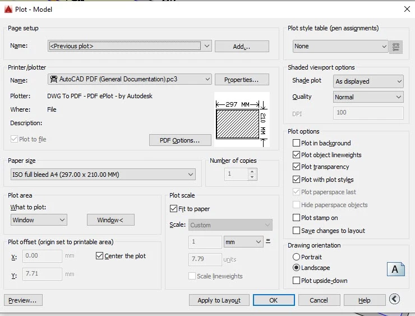Viewport: 415px width, 316px height.
Task: Expand the Quality Normal dropdown
Action: point(368,97)
